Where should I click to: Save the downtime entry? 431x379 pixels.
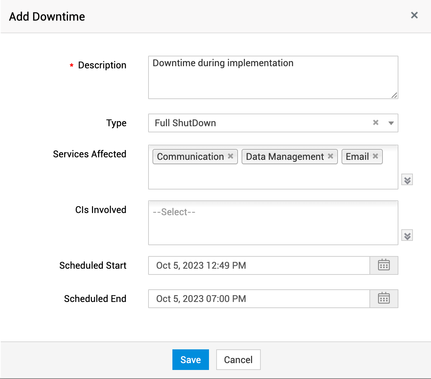coord(191,359)
